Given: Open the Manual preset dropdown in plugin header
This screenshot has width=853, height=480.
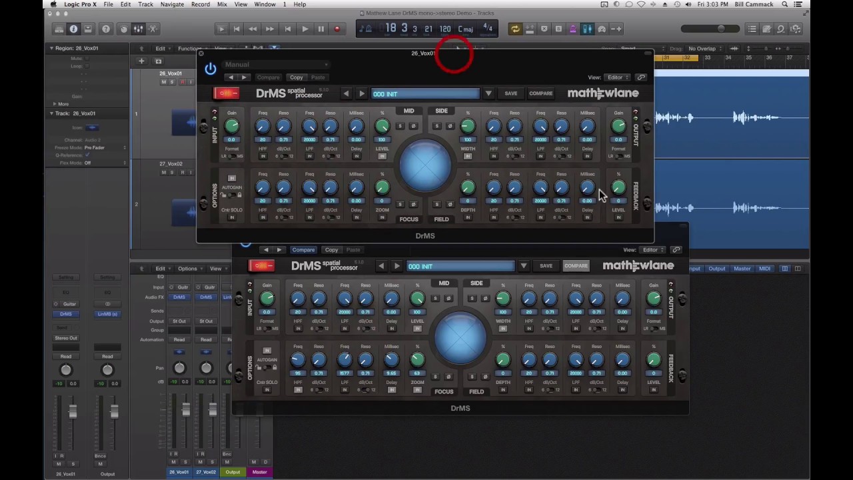Looking at the screenshot, I should [276, 65].
